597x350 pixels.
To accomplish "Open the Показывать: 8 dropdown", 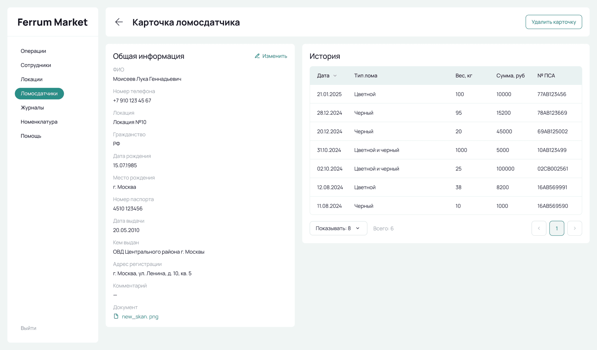I will click(x=338, y=228).
